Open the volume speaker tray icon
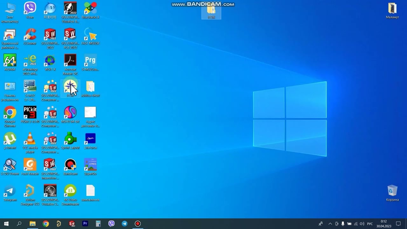Screen dimensions: 407x229 click(362, 224)
